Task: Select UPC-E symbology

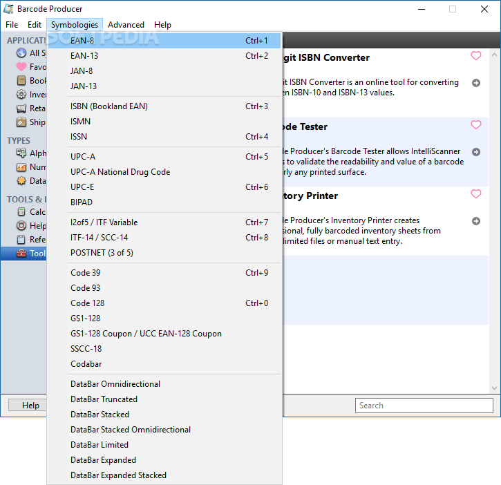Action: click(x=164, y=187)
